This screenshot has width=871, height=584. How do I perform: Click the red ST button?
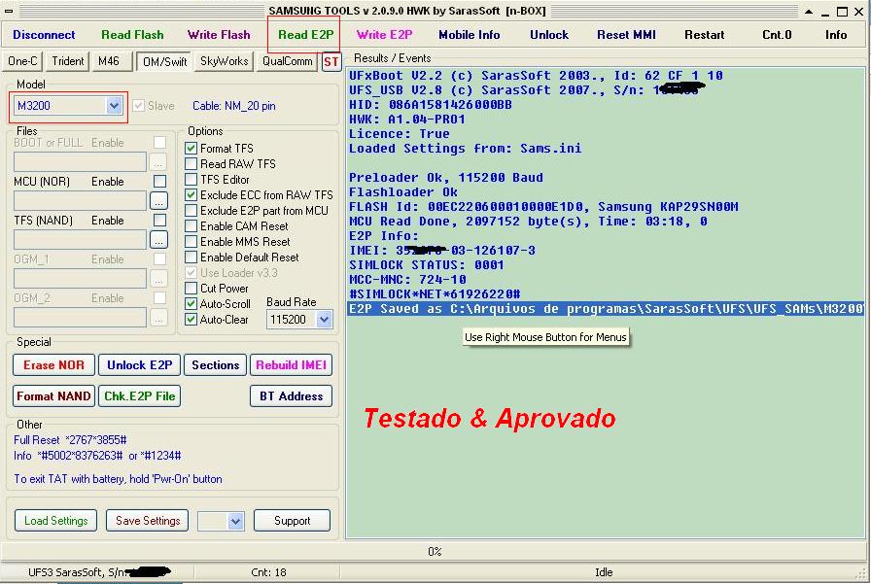331,61
